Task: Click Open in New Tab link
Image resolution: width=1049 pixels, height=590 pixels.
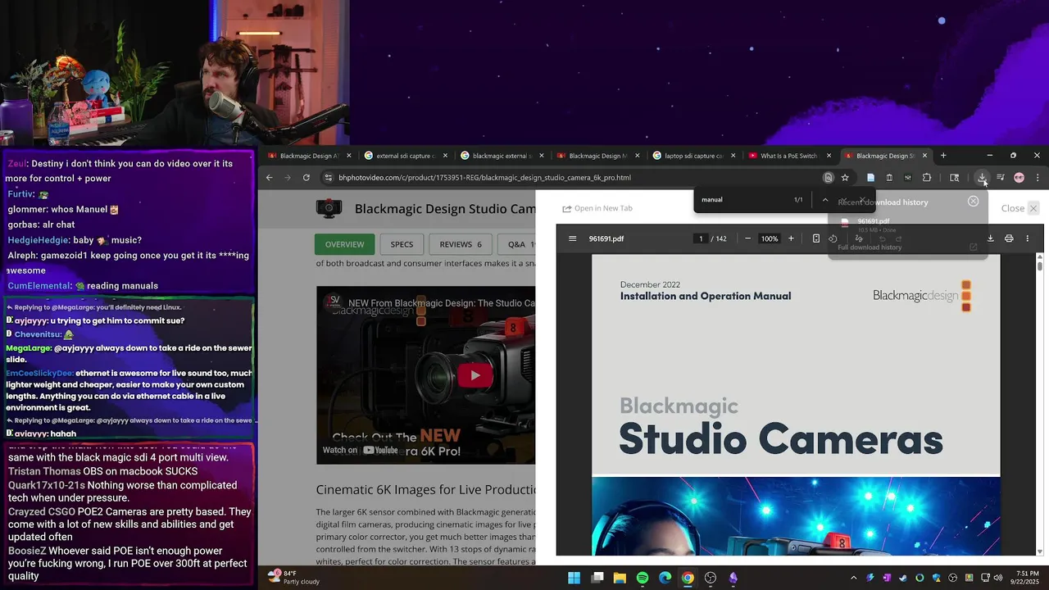Action: point(597,208)
